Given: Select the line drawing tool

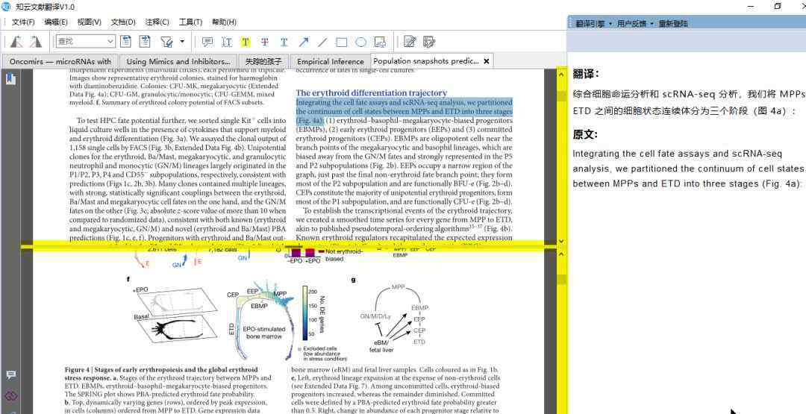Looking at the screenshot, I should (322, 42).
